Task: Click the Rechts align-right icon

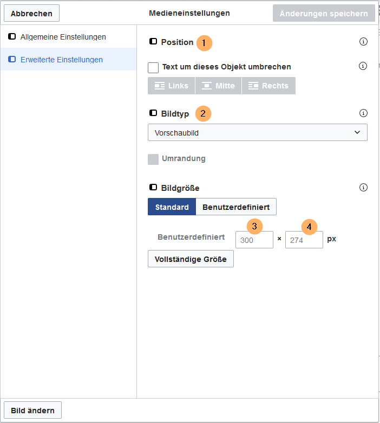Action: click(x=253, y=86)
